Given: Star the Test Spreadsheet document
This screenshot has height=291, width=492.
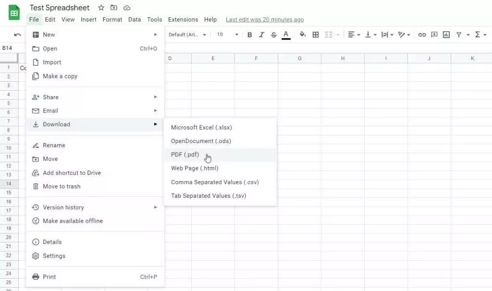Looking at the screenshot, I should [x=101, y=8].
